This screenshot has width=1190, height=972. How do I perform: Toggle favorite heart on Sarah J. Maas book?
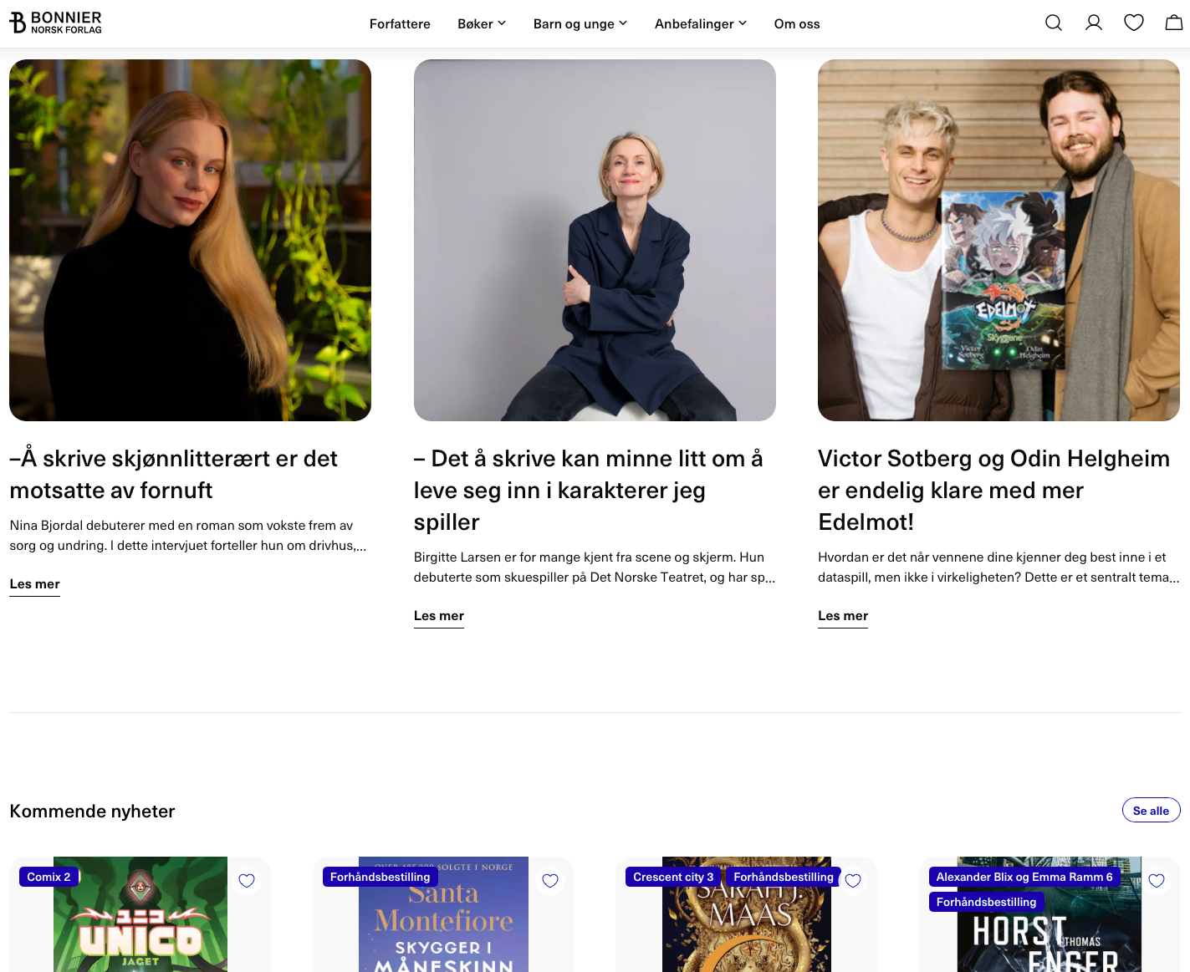(853, 880)
